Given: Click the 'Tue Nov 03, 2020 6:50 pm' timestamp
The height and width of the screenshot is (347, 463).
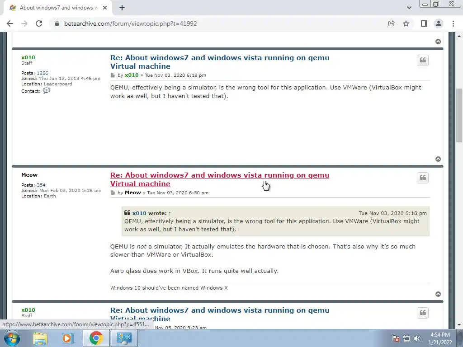Looking at the screenshot, I should pyautogui.click(x=178, y=192).
